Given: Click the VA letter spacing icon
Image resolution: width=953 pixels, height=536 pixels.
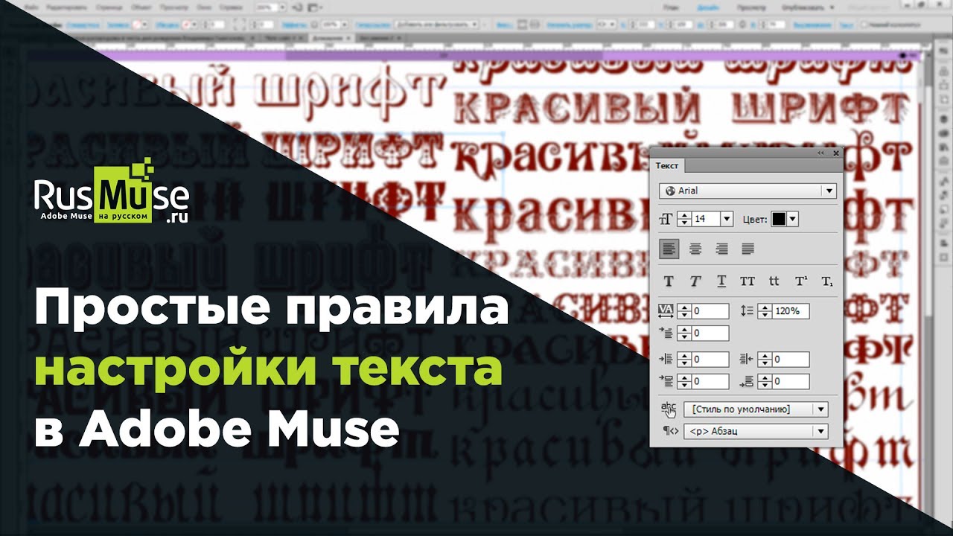Looking at the screenshot, I should (666, 311).
